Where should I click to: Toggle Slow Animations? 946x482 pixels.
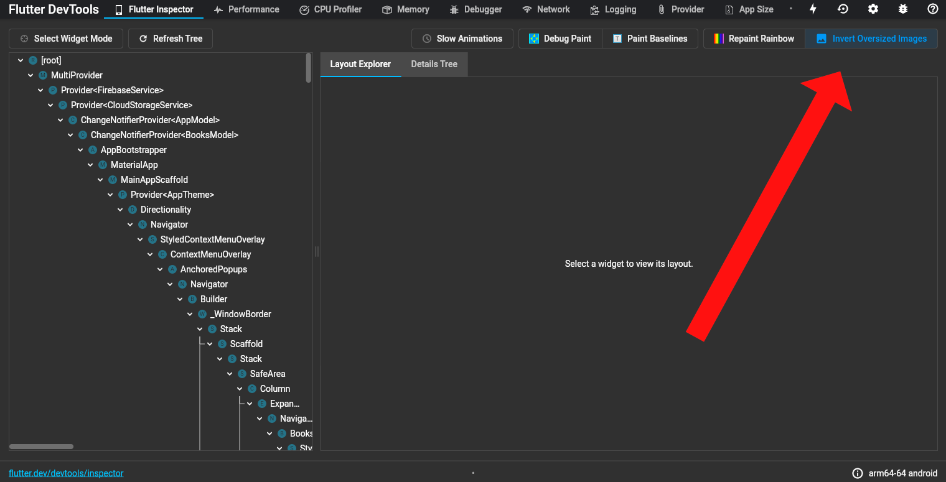(462, 39)
